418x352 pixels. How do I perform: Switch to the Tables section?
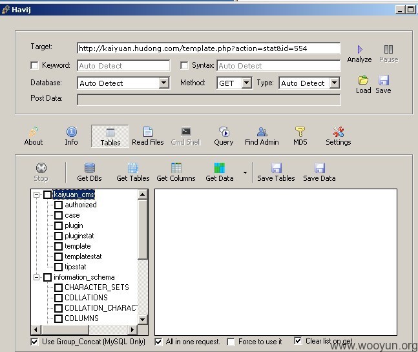(x=110, y=136)
